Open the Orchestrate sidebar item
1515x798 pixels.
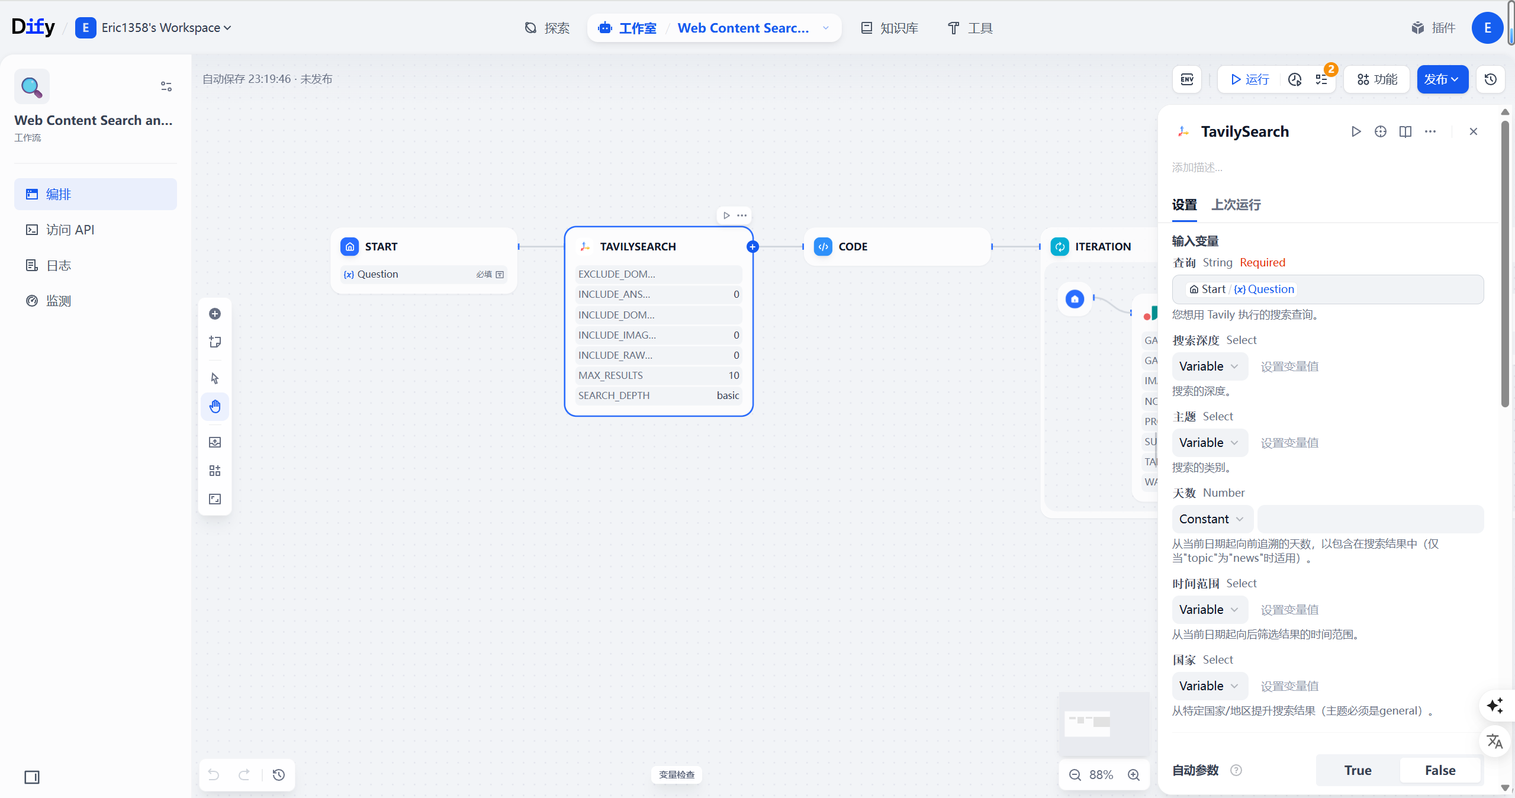pos(95,194)
